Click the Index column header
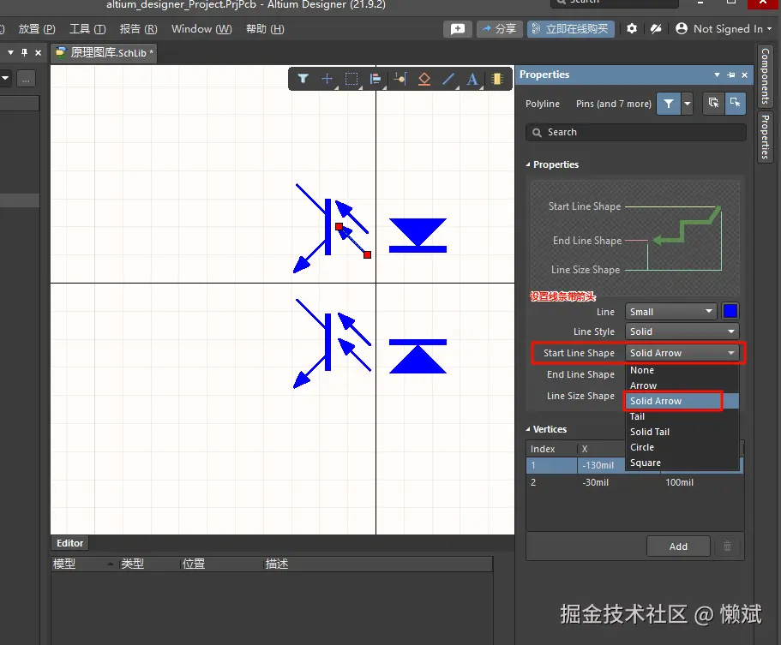 tap(551, 448)
